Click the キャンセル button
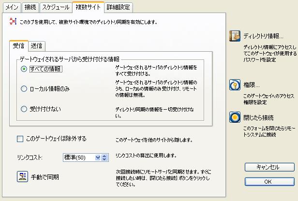The height and width of the screenshot is (201, 298). [x=269, y=167]
